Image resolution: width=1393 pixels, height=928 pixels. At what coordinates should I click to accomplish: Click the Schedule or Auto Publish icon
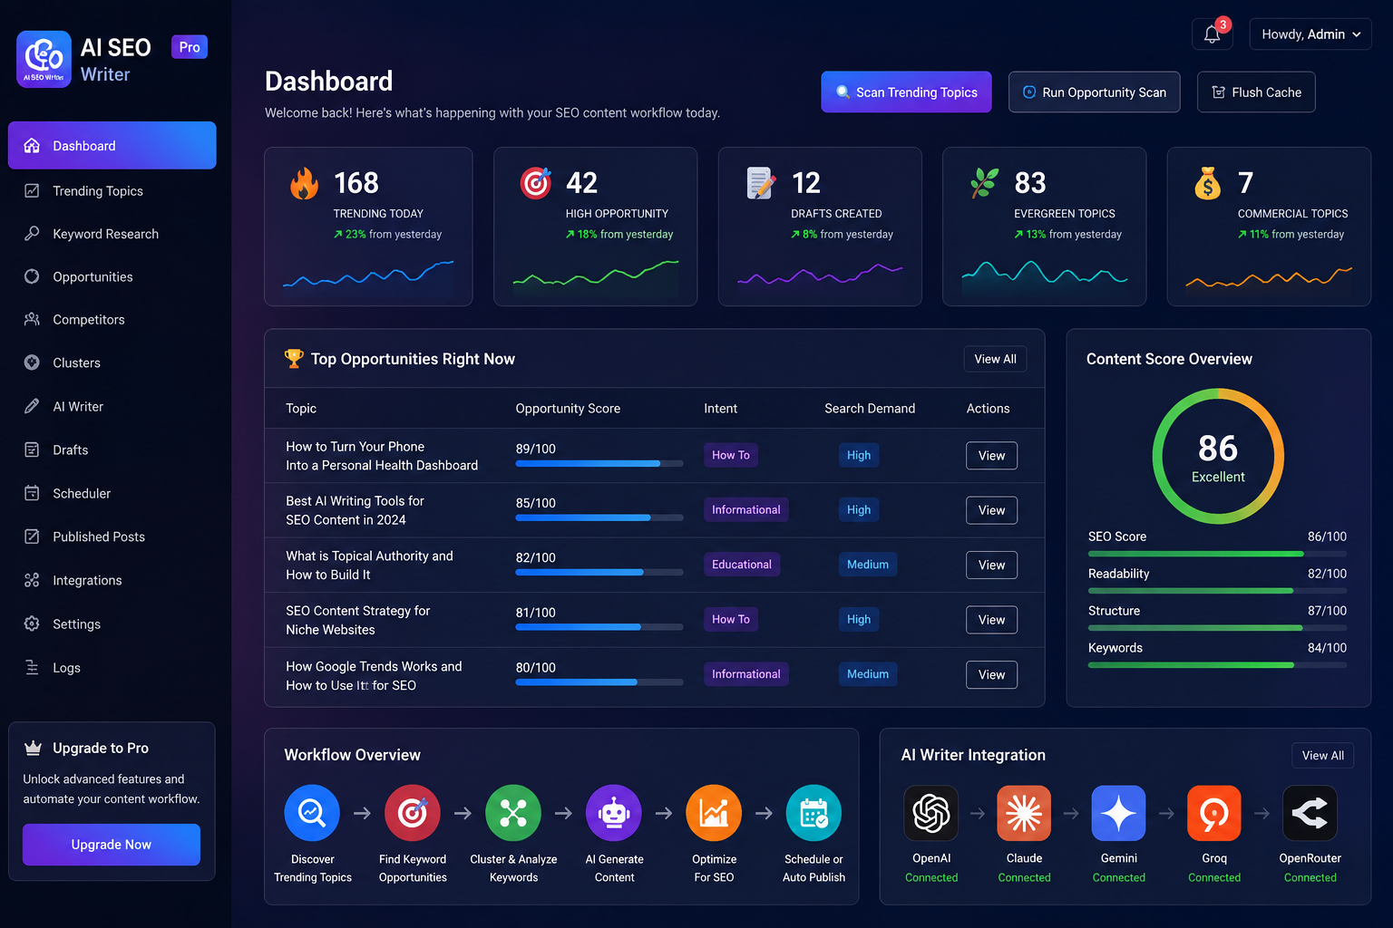[x=813, y=813]
